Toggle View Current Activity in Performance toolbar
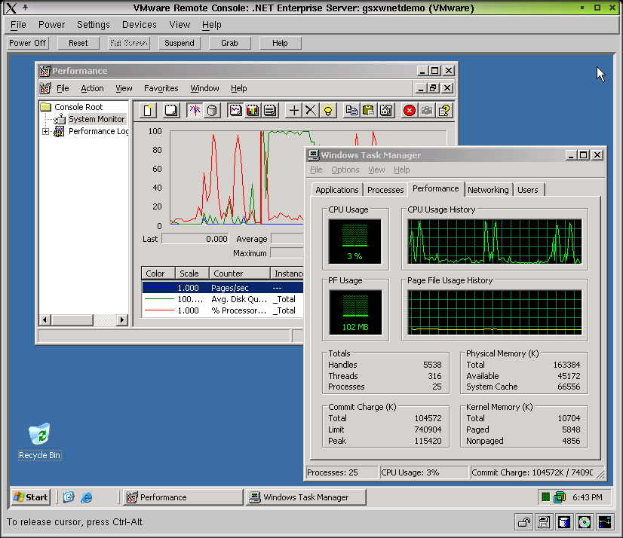This screenshot has width=623, height=538. (195, 110)
